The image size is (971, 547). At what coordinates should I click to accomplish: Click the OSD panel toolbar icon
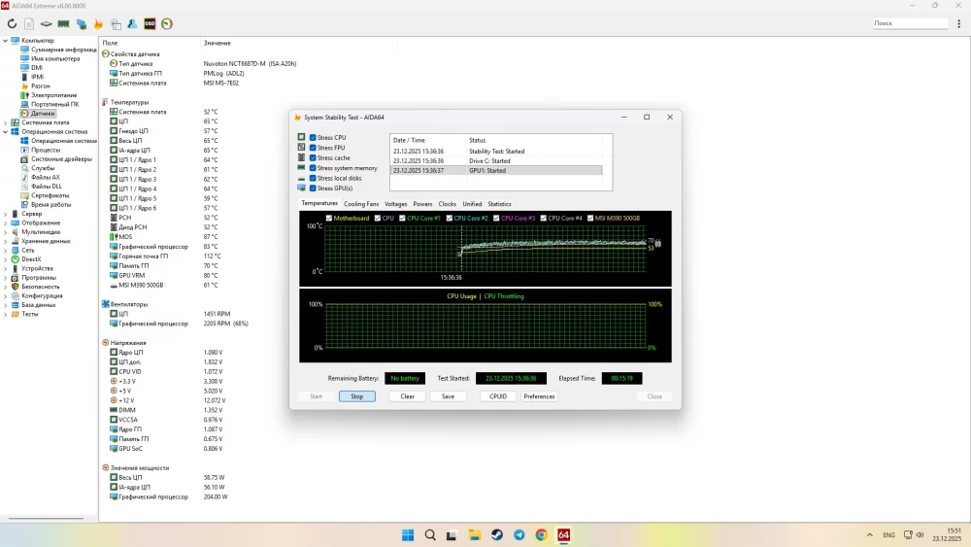(150, 23)
